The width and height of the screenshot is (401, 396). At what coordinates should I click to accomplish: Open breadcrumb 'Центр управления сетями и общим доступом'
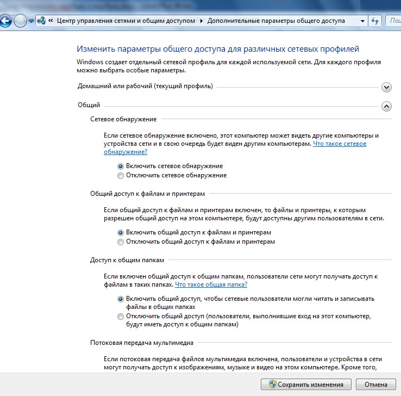click(x=126, y=21)
